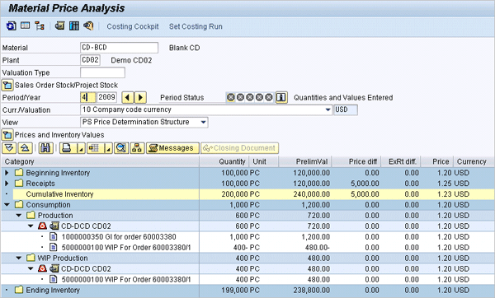Select the Cumulative Inventory row

tap(247, 194)
